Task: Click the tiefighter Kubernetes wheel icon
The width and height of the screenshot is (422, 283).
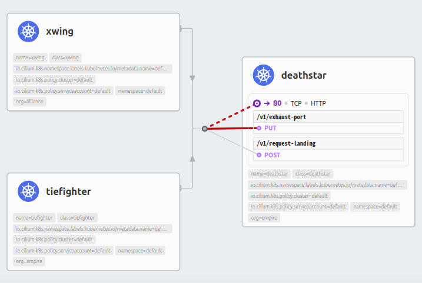Action: point(28,191)
